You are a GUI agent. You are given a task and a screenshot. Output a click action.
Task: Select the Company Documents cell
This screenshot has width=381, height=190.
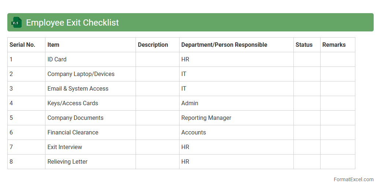tap(75, 118)
